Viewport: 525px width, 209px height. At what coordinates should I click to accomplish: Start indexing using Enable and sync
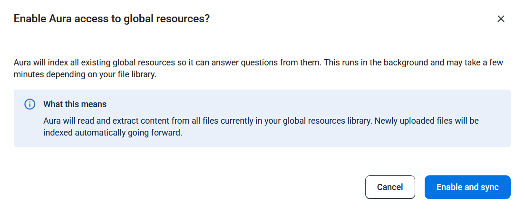point(467,187)
